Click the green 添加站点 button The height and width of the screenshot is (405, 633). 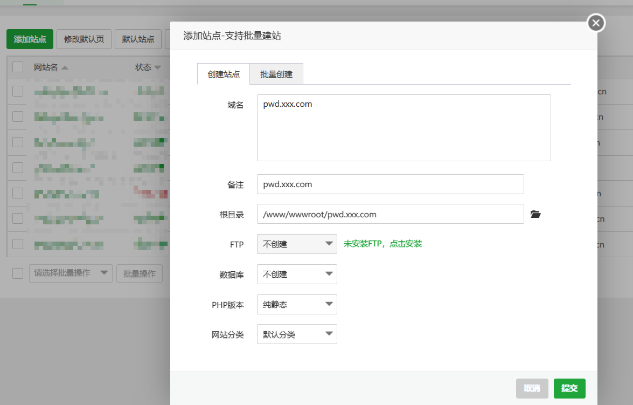[x=30, y=39]
